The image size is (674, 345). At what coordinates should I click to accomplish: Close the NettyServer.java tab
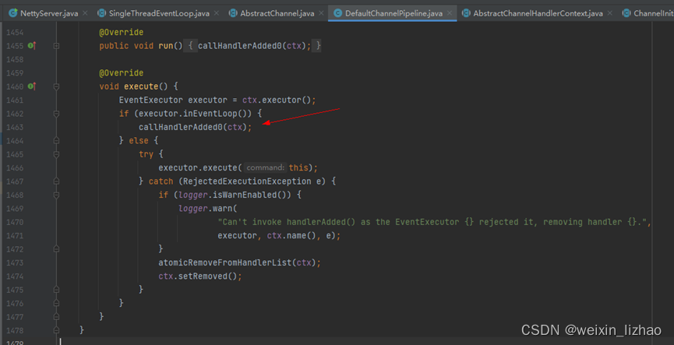pos(85,13)
